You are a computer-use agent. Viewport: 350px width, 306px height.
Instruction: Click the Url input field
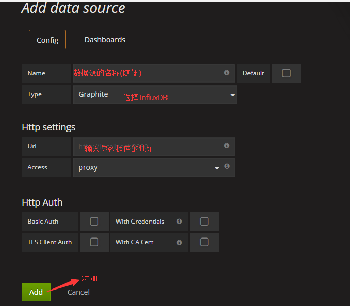click(154, 146)
